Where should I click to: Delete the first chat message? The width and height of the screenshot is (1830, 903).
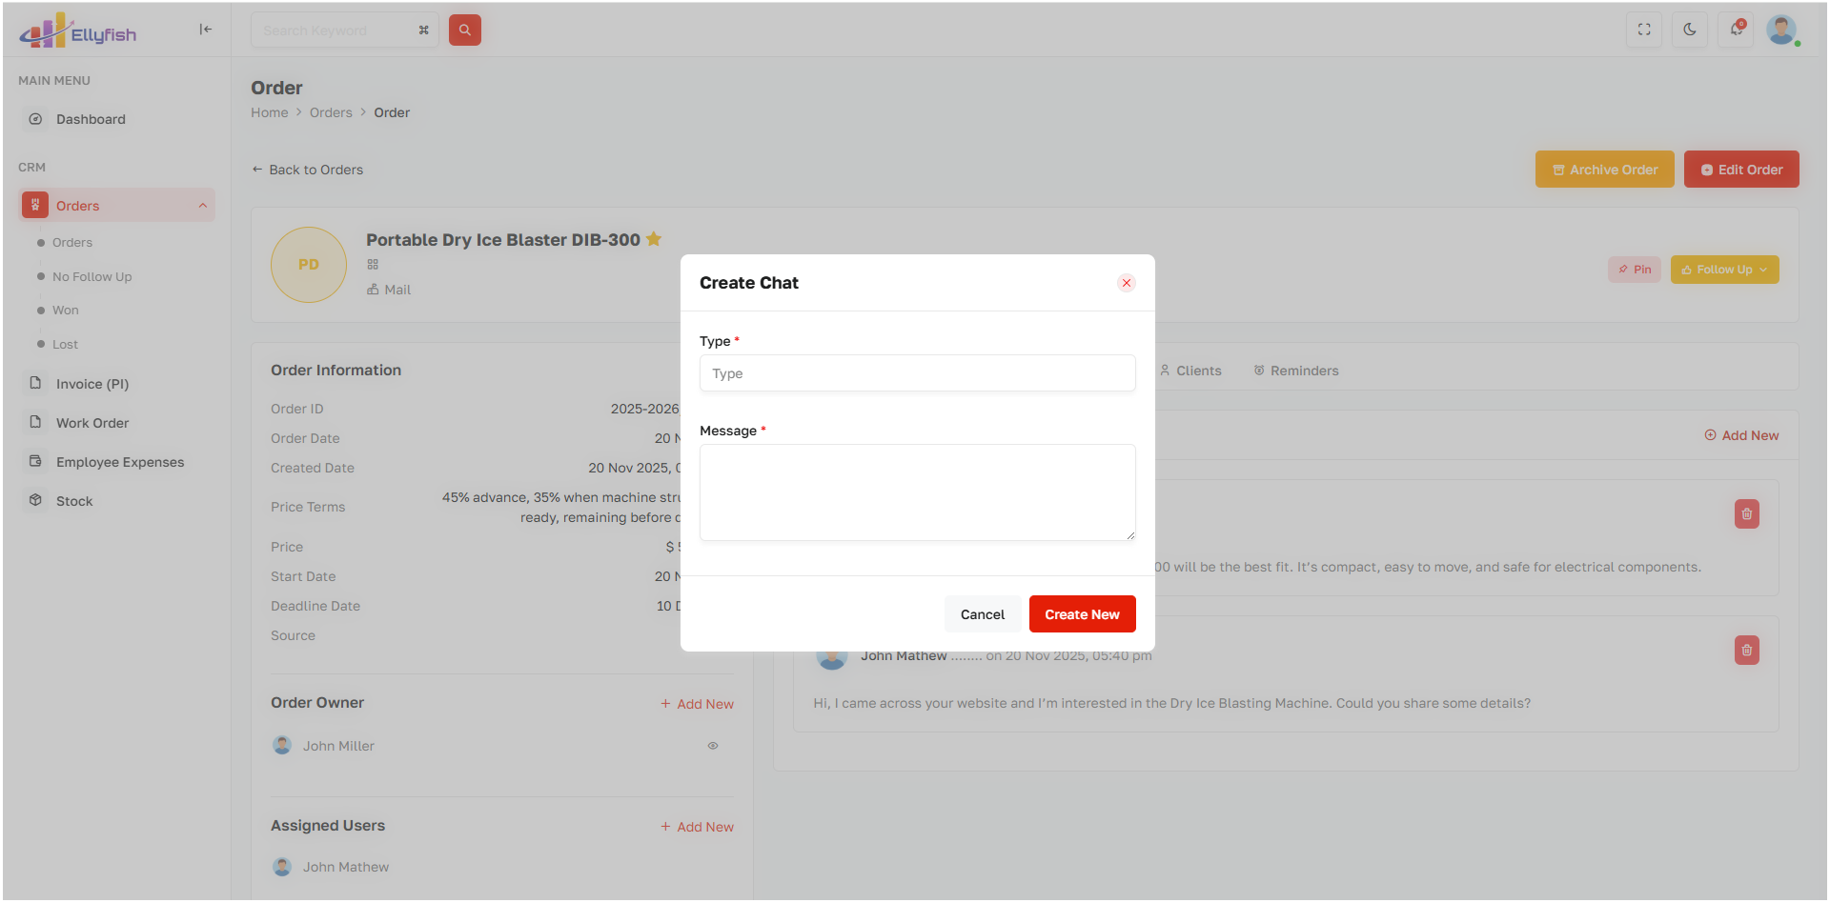1746,514
